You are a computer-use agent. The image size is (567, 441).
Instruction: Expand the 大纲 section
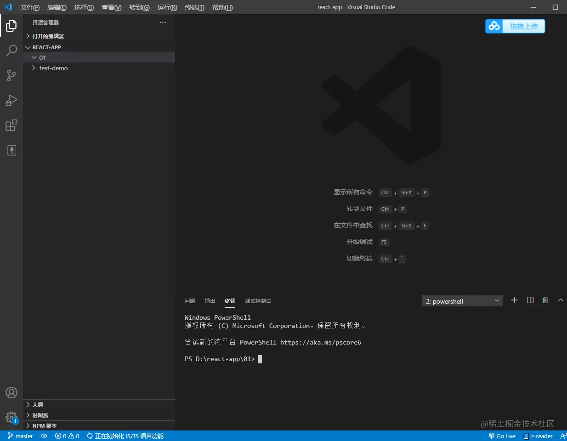tap(99, 405)
